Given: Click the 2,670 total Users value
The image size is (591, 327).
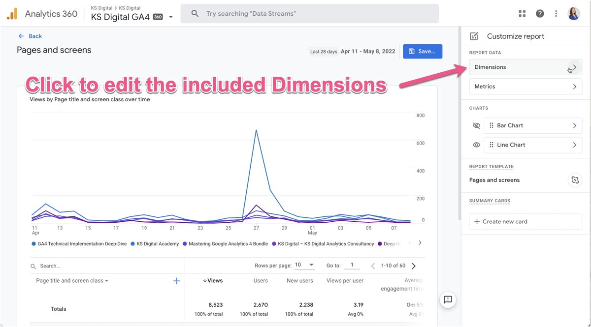Looking at the screenshot, I should pyautogui.click(x=260, y=305).
